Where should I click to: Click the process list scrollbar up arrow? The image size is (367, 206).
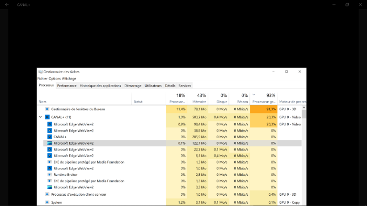(x=304, y=108)
